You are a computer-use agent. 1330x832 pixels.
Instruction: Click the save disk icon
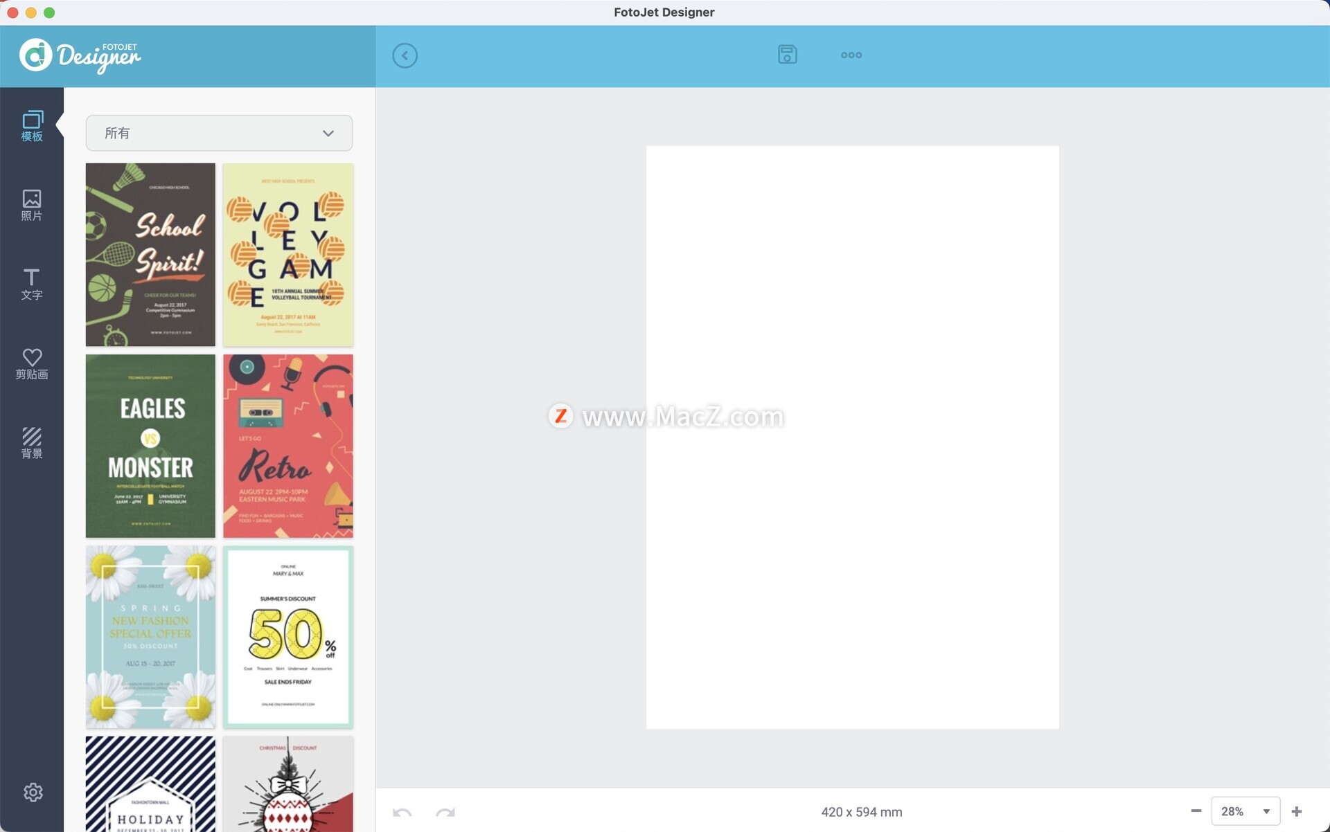click(788, 55)
